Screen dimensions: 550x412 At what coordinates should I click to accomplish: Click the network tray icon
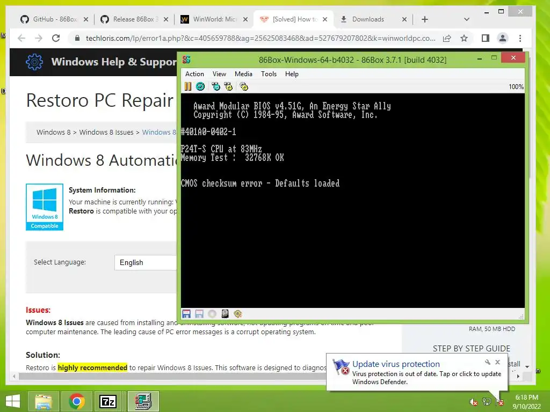[487, 402]
